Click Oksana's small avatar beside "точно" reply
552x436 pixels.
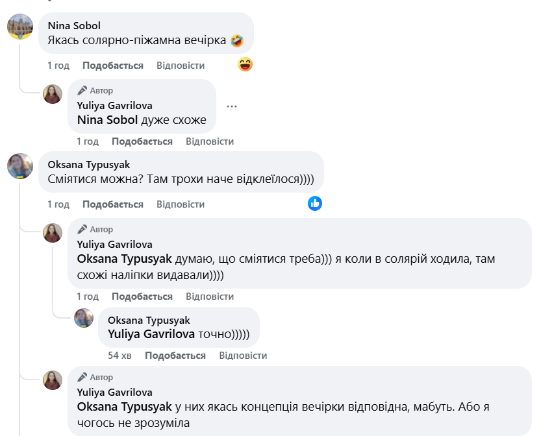(84, 317)
